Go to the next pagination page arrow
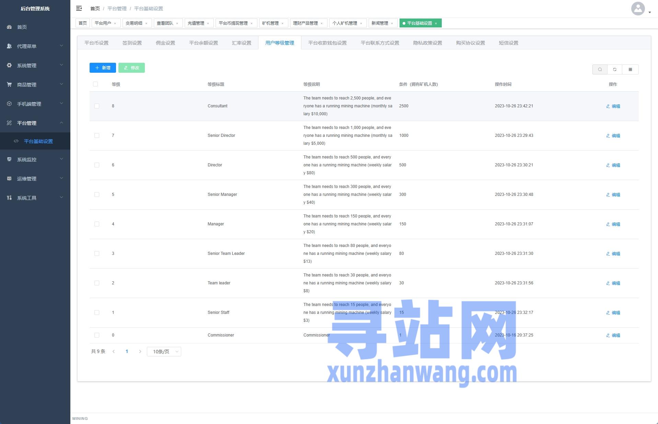 tap(140, 352)
